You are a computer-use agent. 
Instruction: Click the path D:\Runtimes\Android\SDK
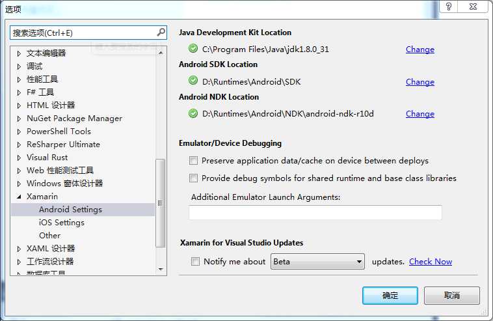click(252, 82)
